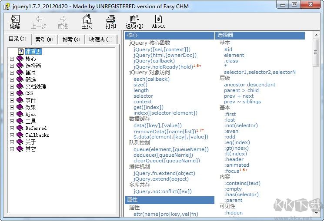Expand the 选择器 tree node

(12, 66)
